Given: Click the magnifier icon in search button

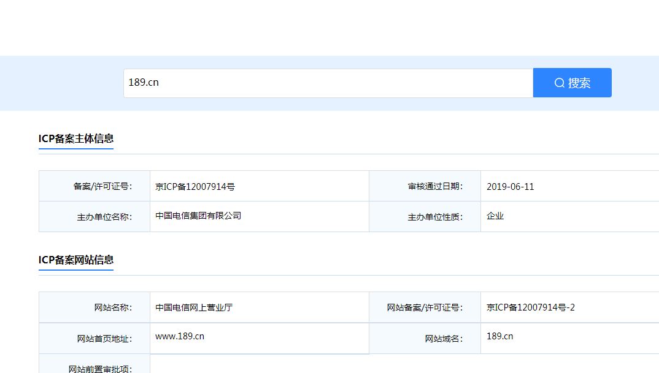Looking at the screenshot, I should click(560, 83).
